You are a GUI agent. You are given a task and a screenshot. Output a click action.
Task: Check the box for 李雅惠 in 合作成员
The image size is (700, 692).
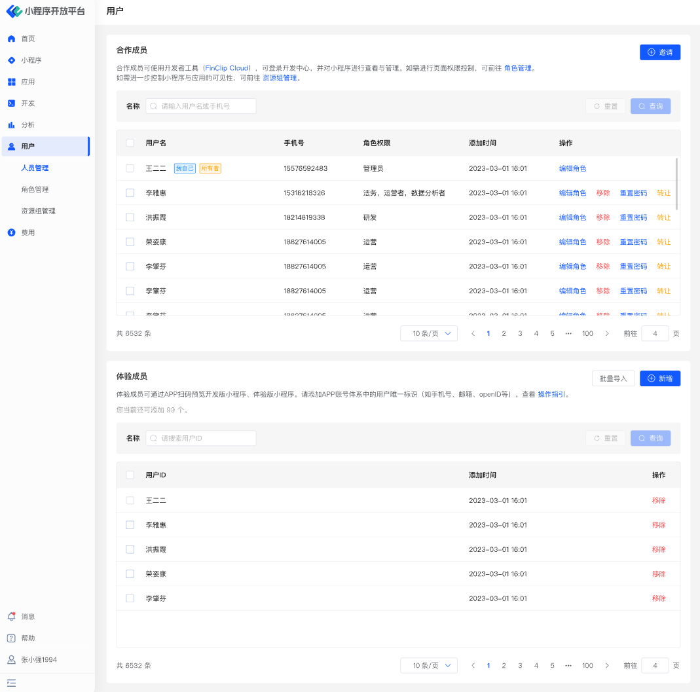coord(130,193)
